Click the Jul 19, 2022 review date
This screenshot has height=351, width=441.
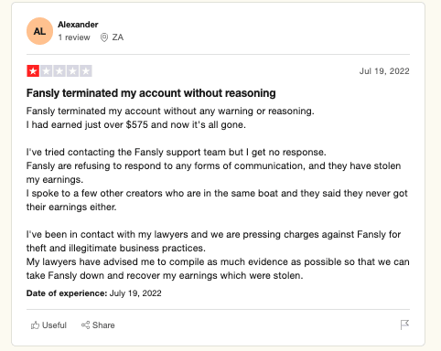pos(384,71)
